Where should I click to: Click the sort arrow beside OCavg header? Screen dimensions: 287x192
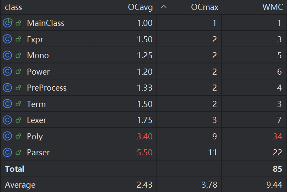click(x=163, y=7)
